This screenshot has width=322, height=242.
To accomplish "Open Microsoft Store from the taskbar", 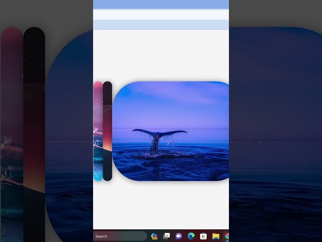I will click(x=203, y=236).
